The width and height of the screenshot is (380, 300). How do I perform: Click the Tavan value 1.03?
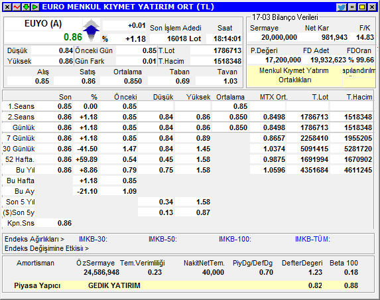click(x=230, y=81)
